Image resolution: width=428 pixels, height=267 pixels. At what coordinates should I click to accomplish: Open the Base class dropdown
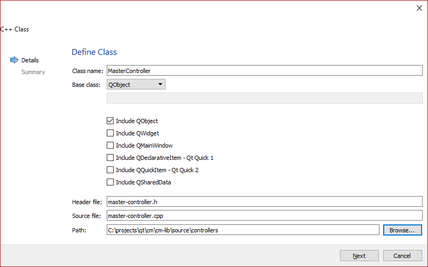point(136,84)
